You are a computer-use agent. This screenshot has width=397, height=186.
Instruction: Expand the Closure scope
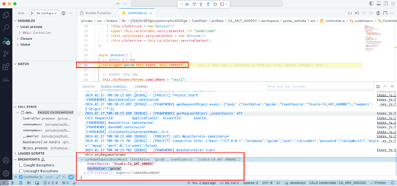(44, 39)
